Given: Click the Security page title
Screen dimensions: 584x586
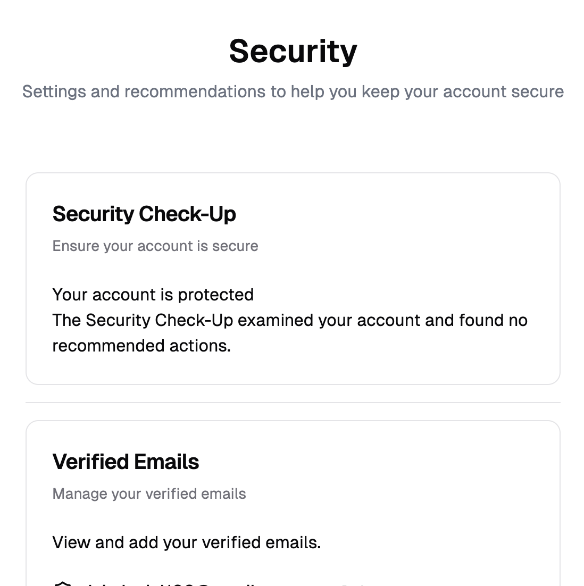Looking at the screenshot, I should pos(292,51).
